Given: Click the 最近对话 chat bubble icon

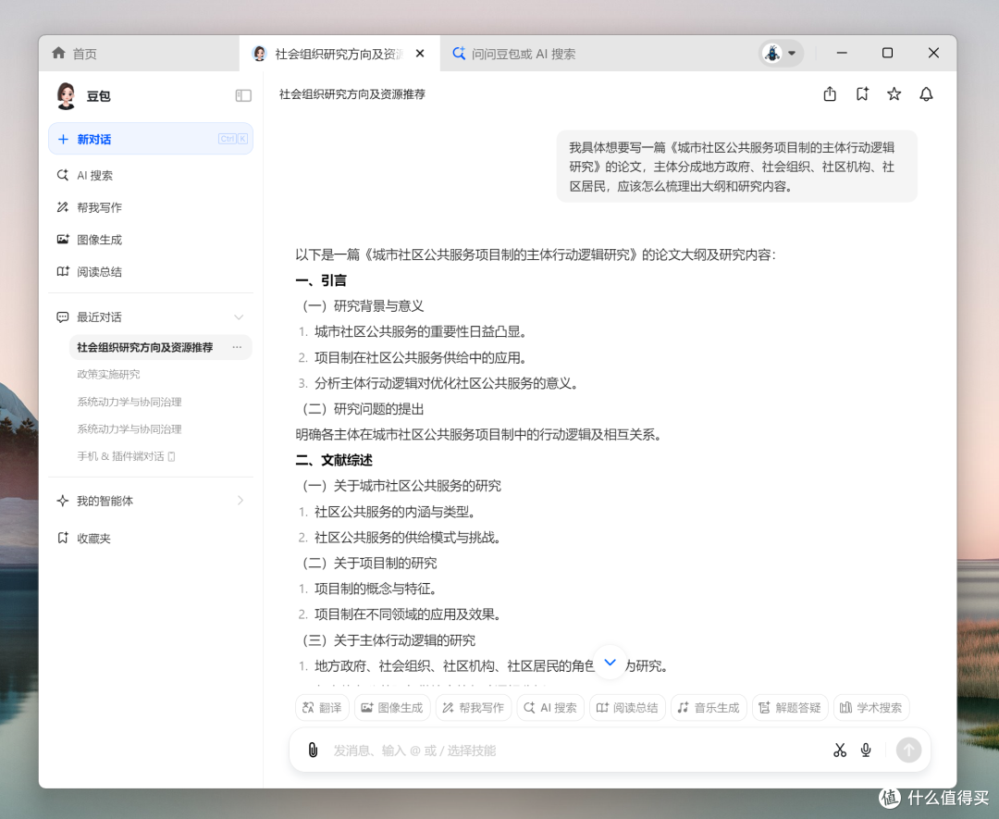Looking at the screenshot, I should point(63,316).
